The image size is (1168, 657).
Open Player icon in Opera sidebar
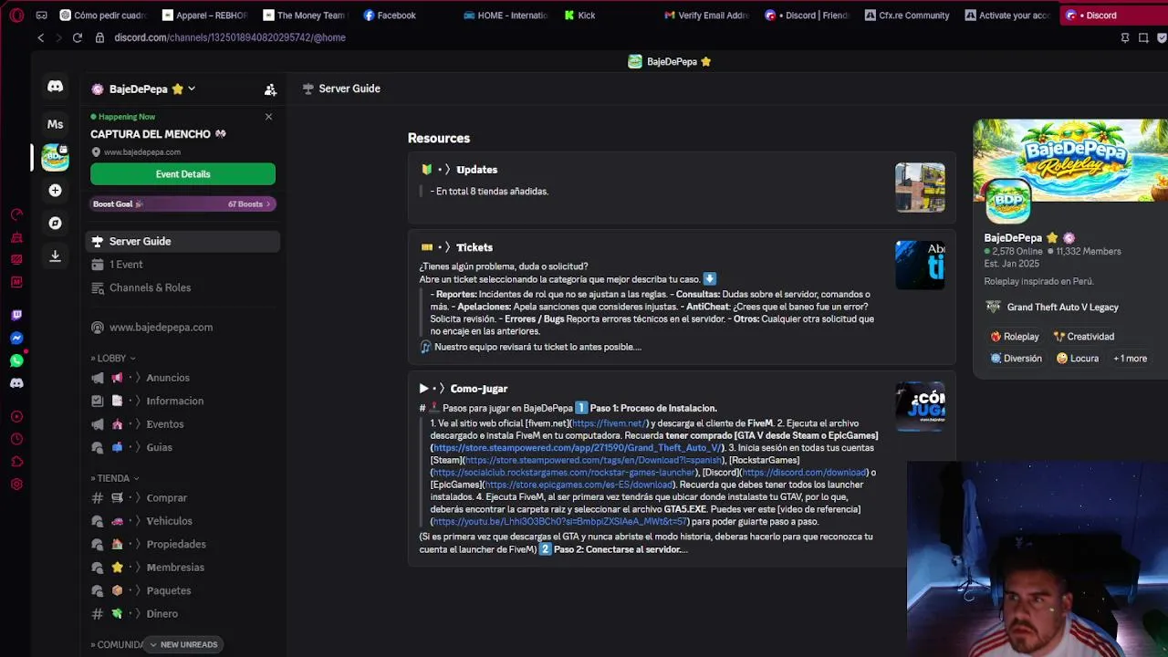pos(16,417)
